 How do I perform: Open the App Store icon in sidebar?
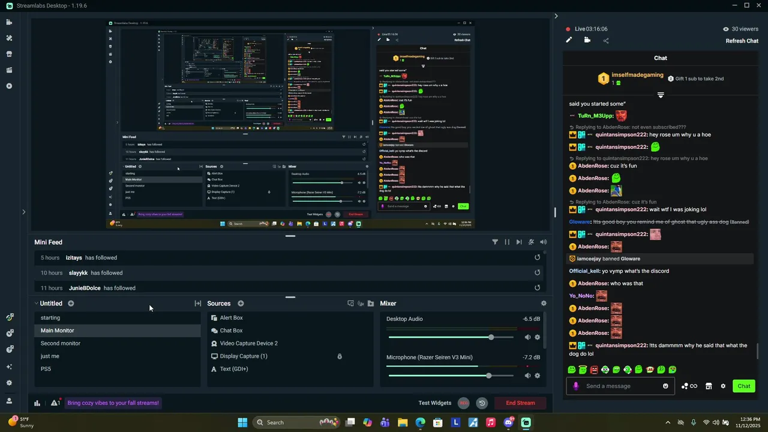tap(9, 54)
